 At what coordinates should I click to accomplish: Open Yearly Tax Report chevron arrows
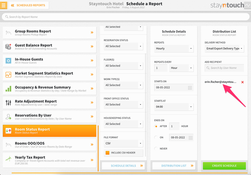(92, 160)
